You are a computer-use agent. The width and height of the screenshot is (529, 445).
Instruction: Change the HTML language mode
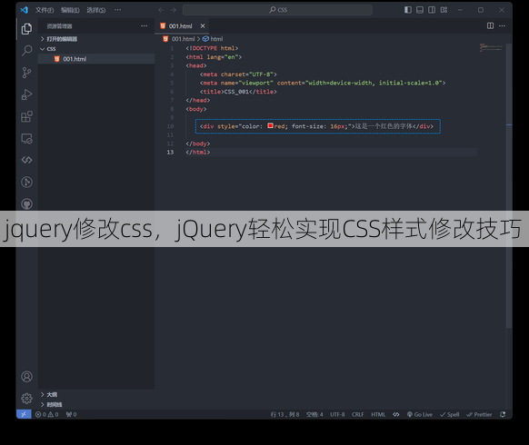click(378, 414)
